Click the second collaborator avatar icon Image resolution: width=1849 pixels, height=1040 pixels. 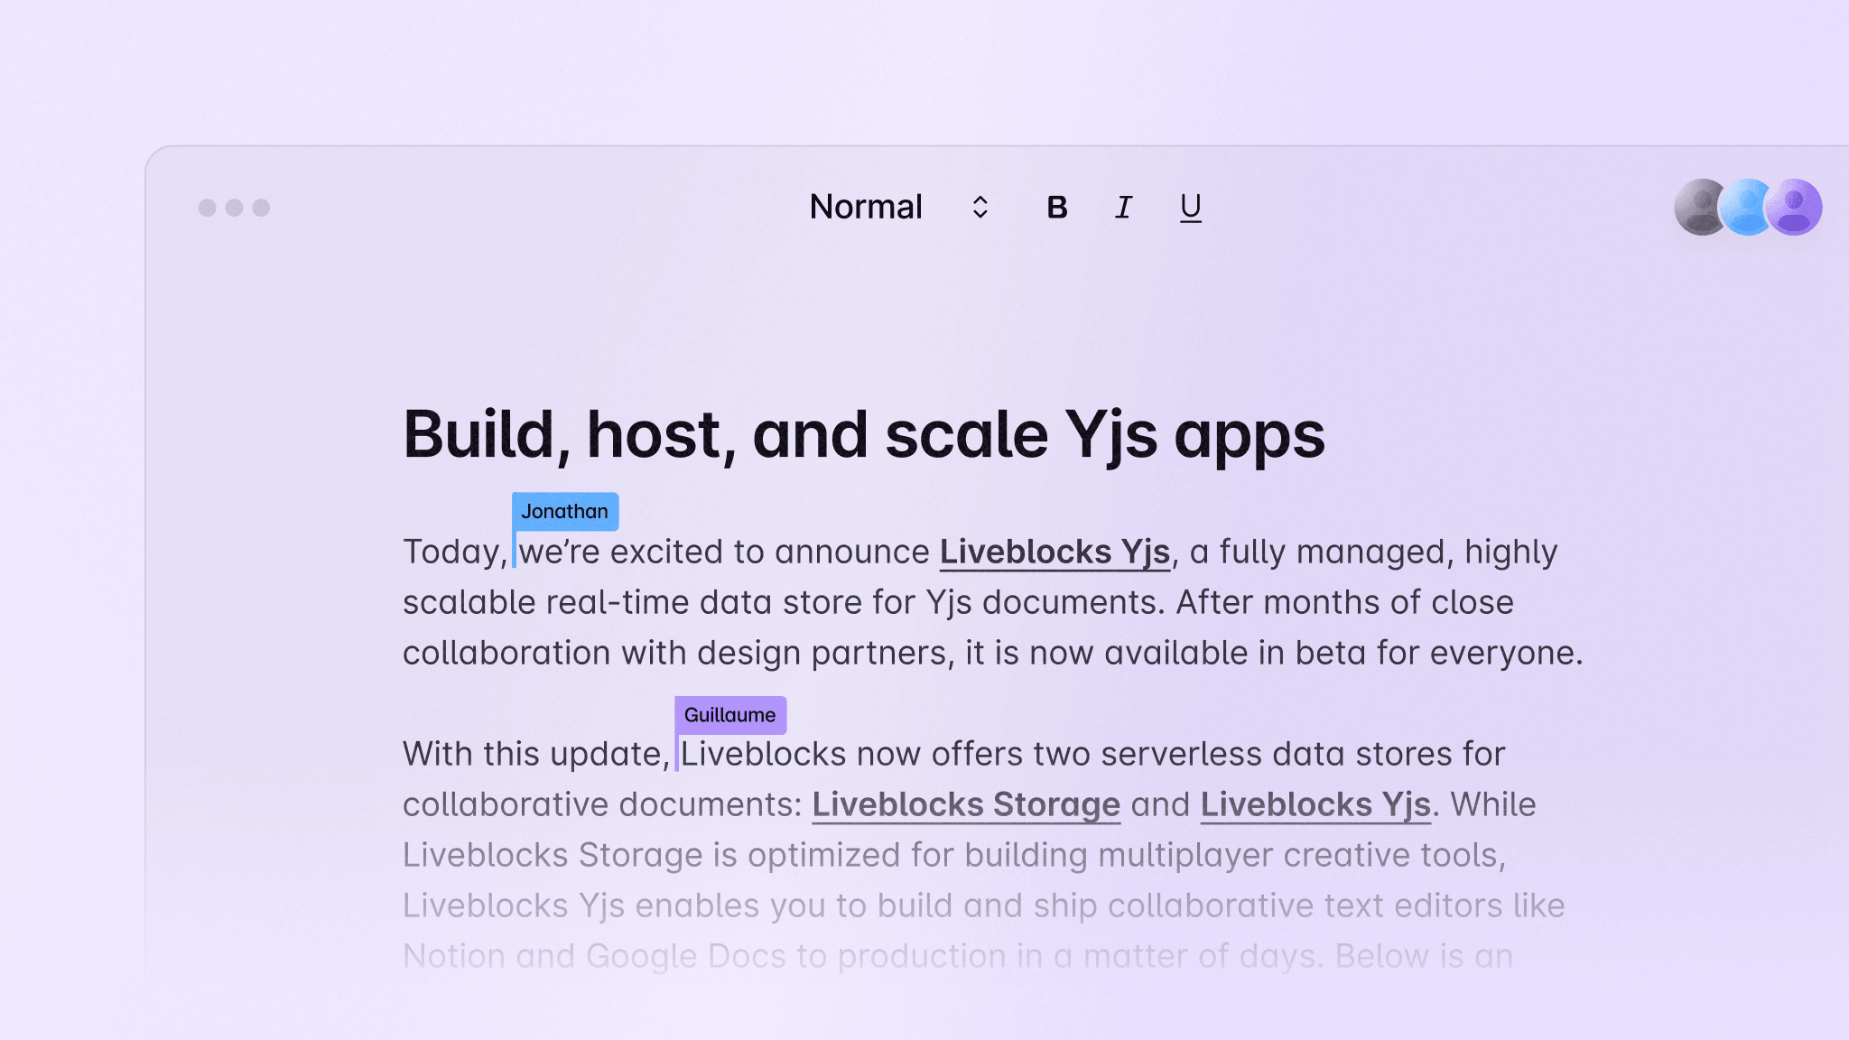1746,206
